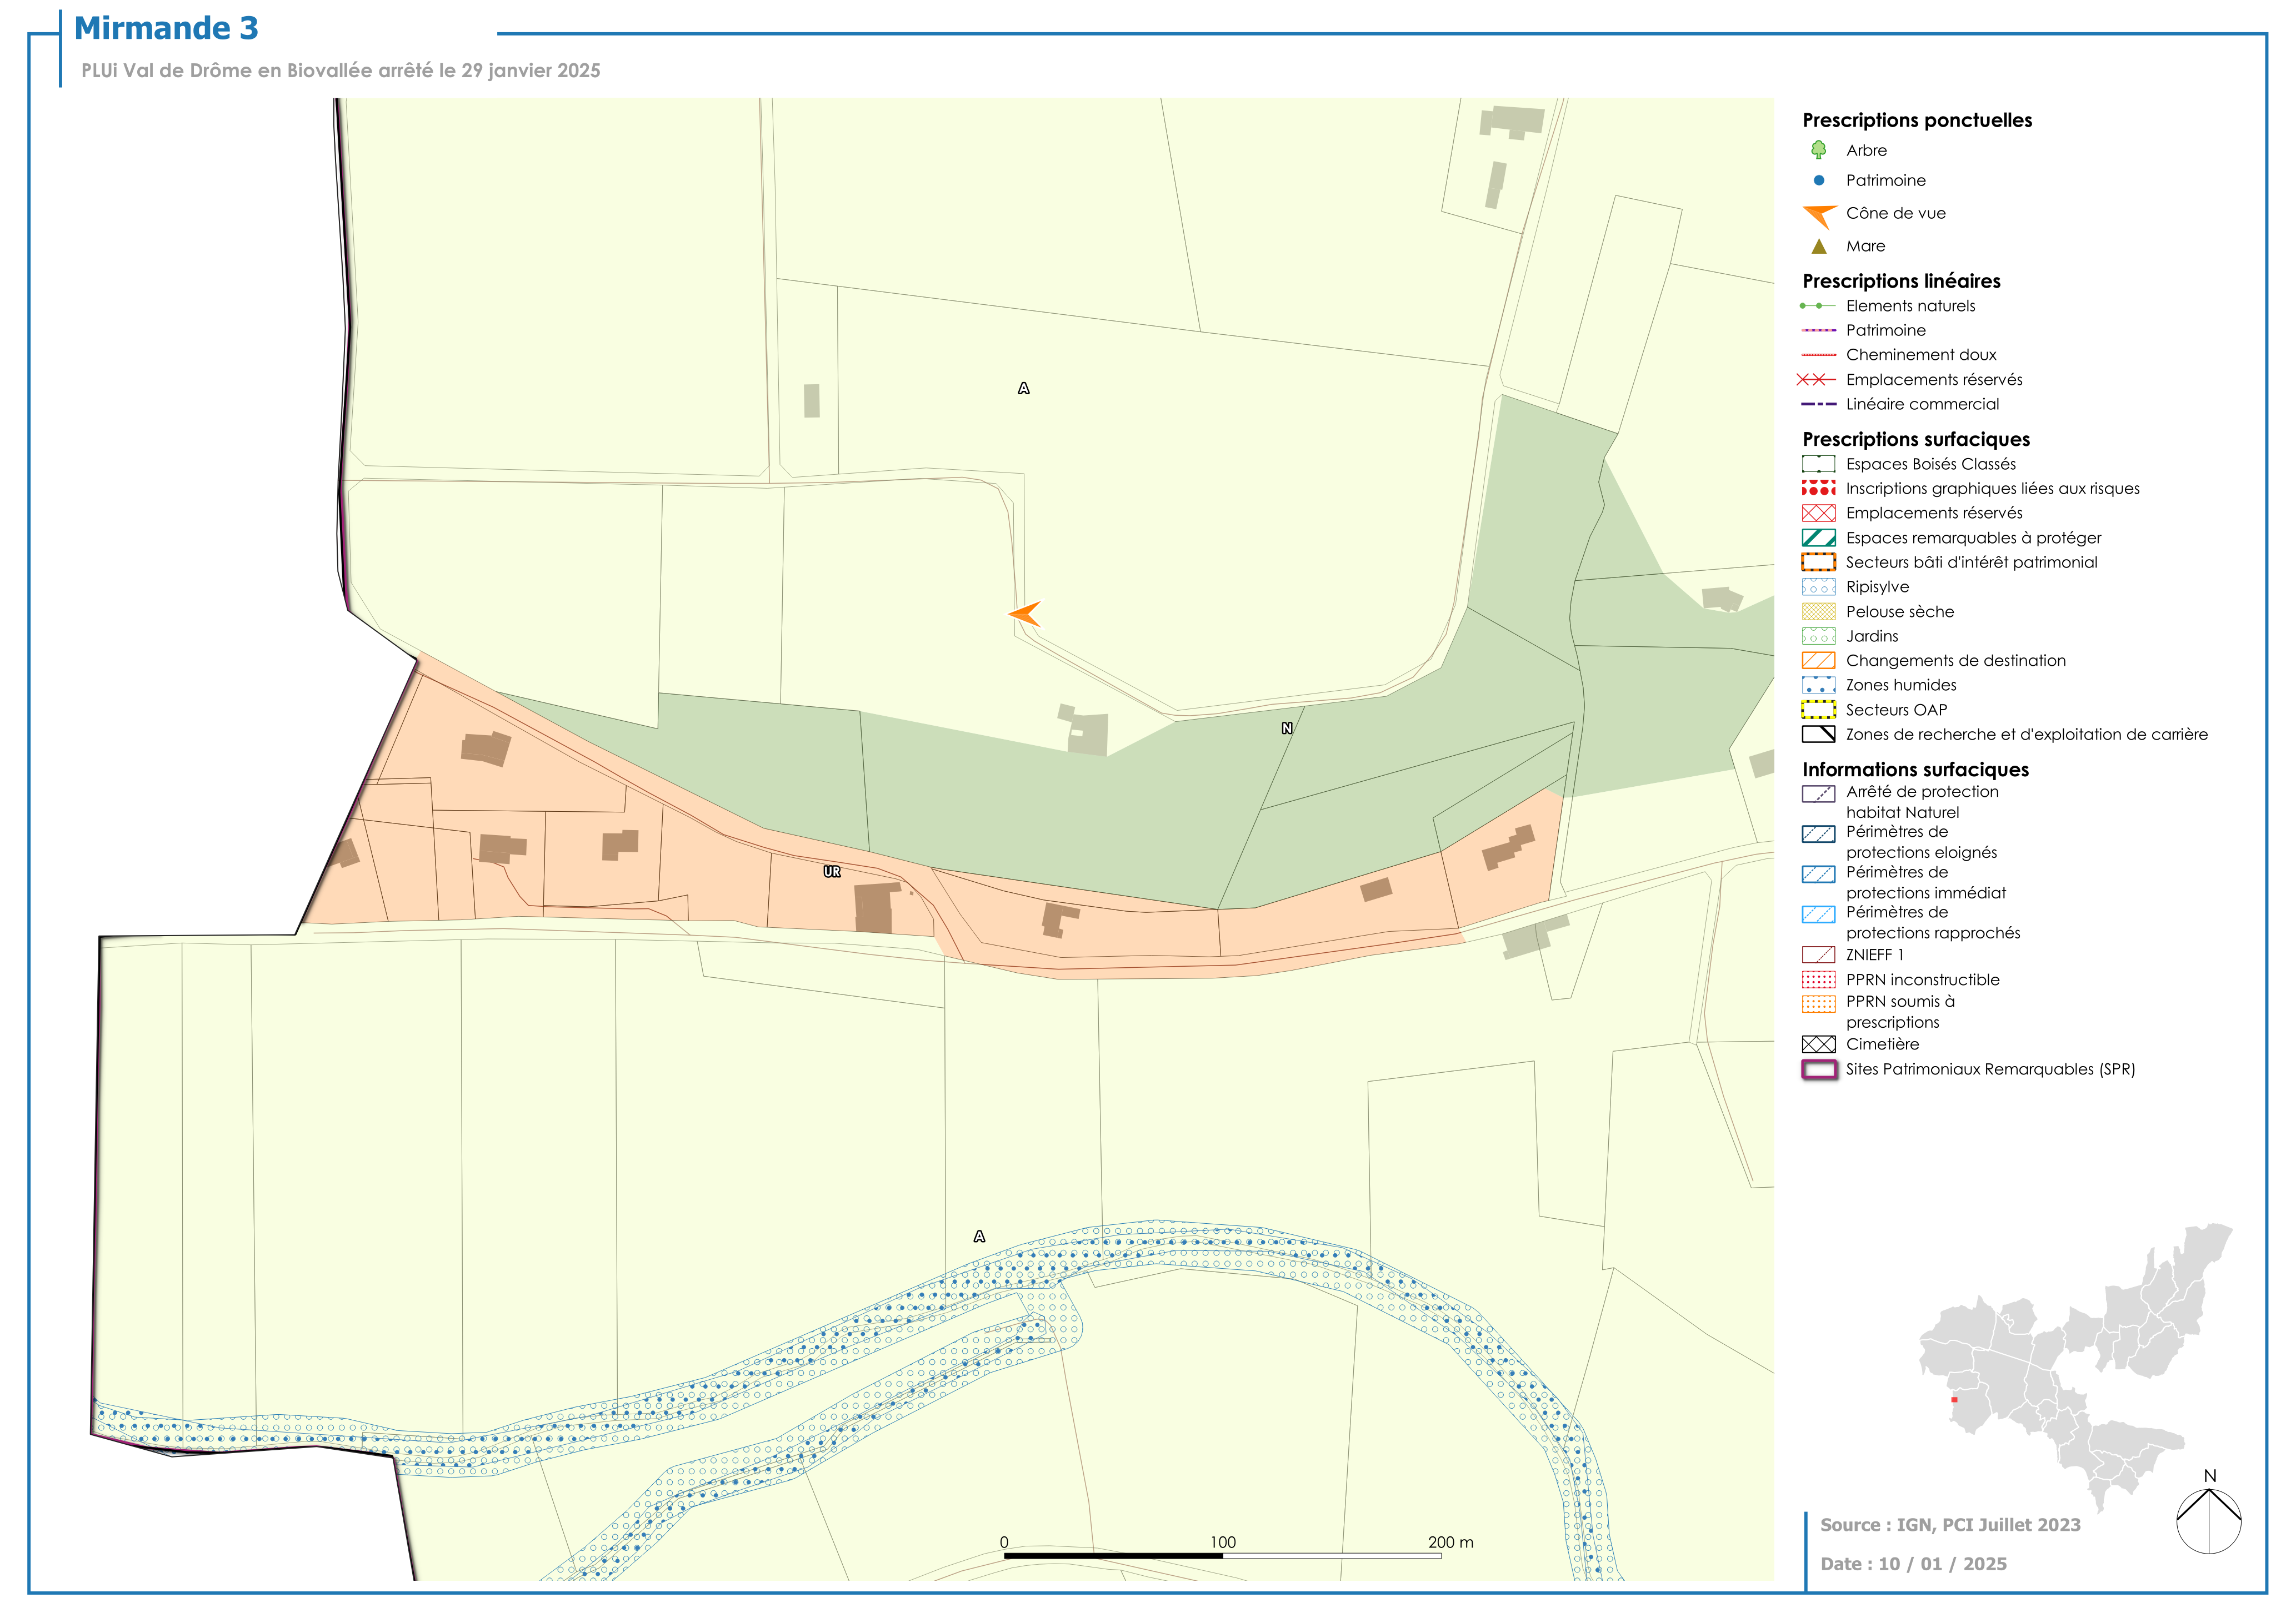Screen dimensions: 2296x1623
Task: Click the 100 scale bar label
Action: click(x=1223, y=1543)
